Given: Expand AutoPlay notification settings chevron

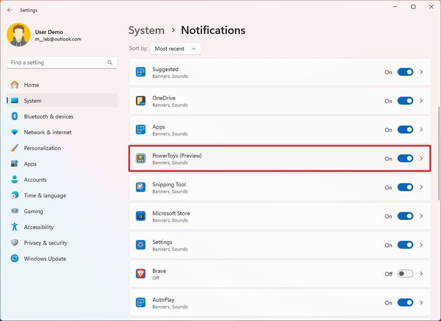Looking at the screenshot, I should (x=421, y=302).
